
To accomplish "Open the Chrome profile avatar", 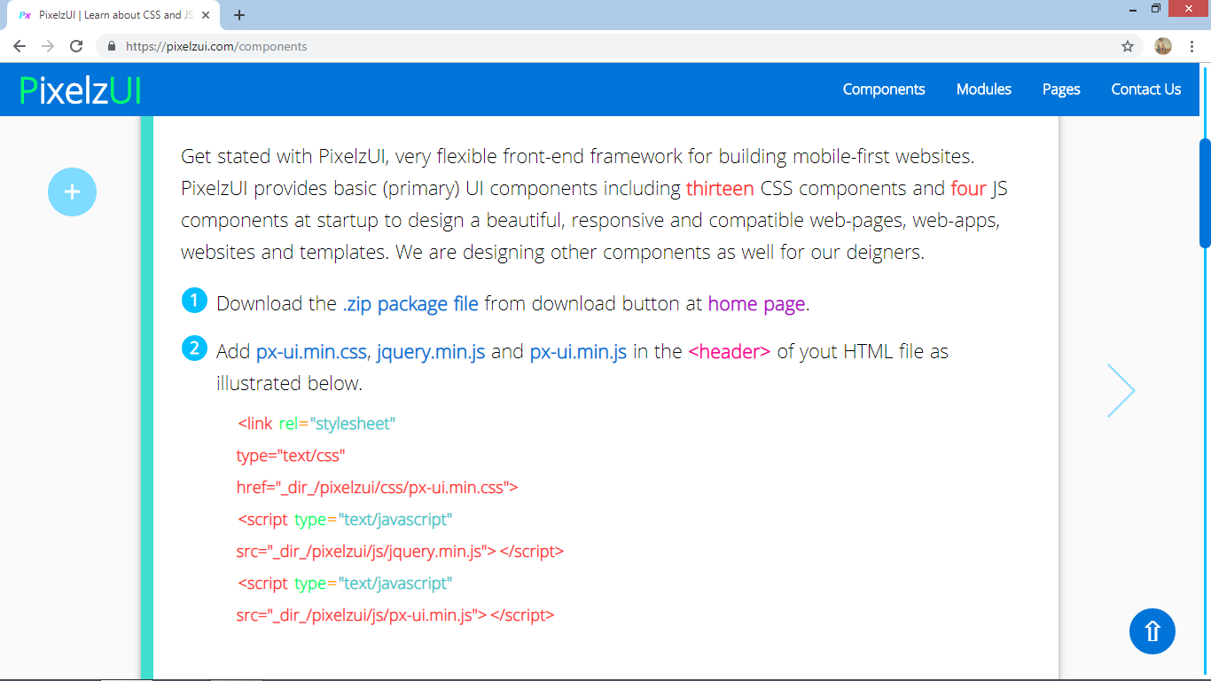I will 1163,46.
